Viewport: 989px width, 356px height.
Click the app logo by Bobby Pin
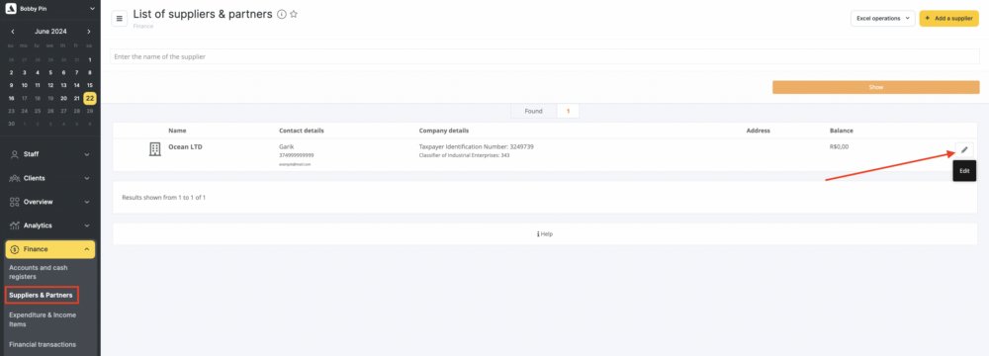click(x=10, y=9)
